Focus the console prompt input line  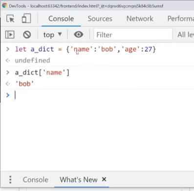click(x=104, y=95)
